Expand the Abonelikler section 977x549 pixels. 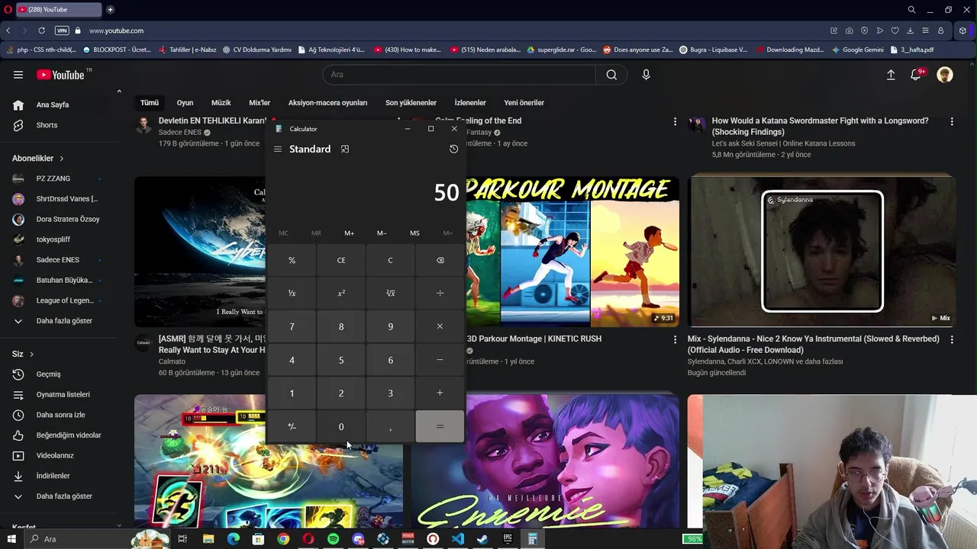(x=38, y=159)
